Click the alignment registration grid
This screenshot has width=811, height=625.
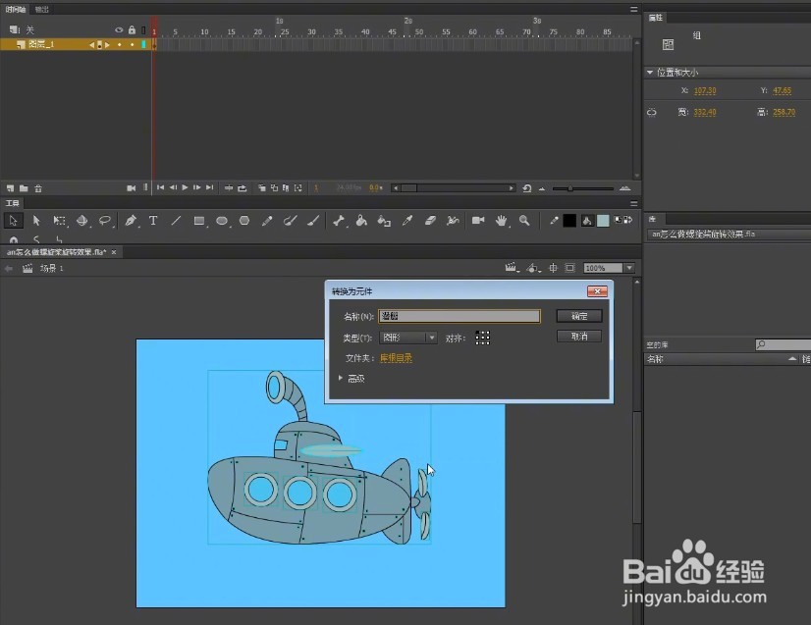pos(482,339)
